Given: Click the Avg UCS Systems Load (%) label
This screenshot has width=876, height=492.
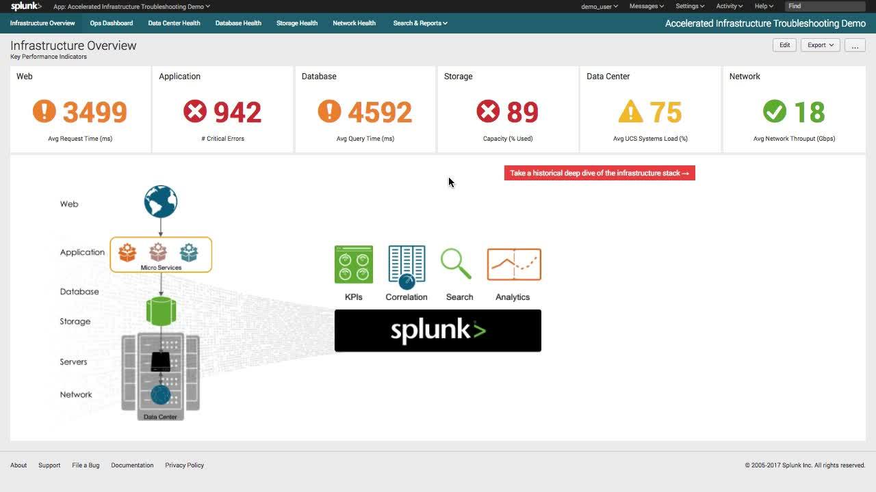Looking at the screenshot, I should pos(650,139).
